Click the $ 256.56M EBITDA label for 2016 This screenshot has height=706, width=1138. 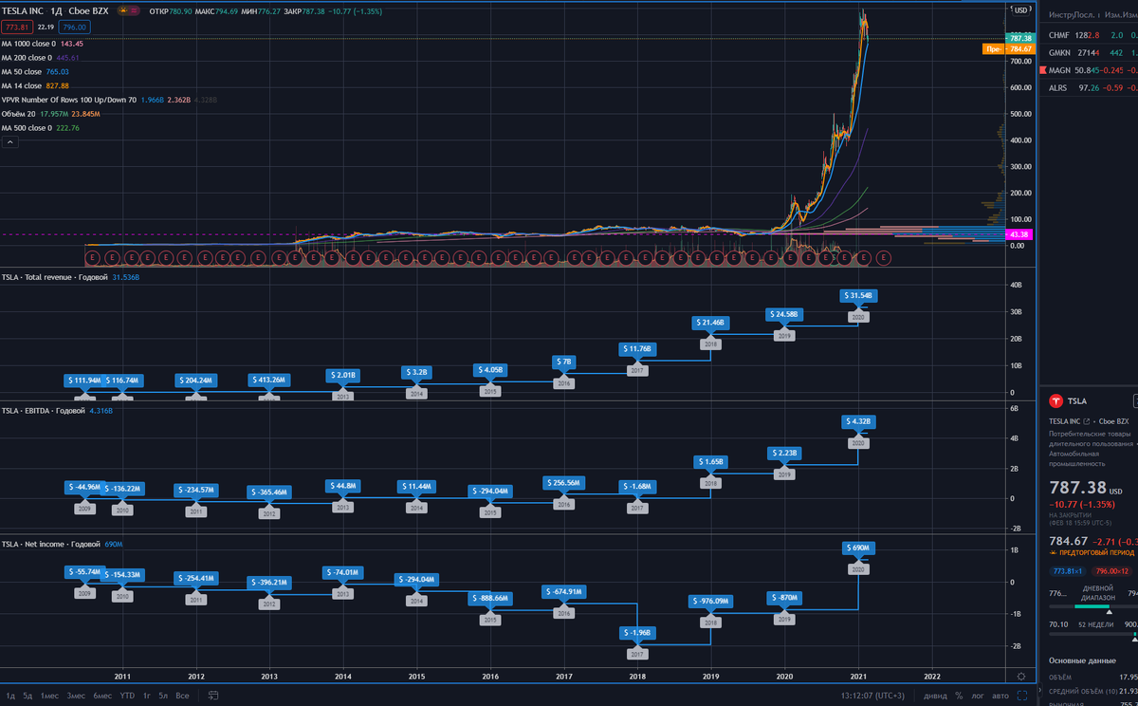563,482
